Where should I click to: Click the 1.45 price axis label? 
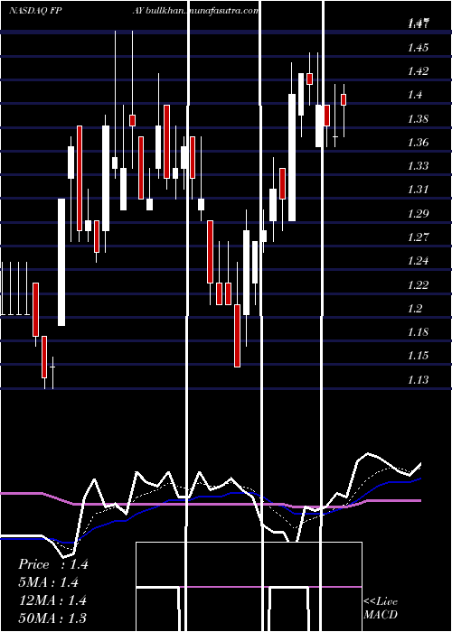(418, 48)
